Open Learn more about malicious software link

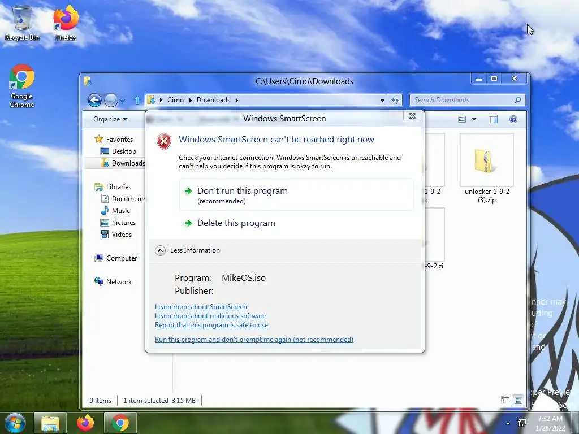(x=210, y=316)
